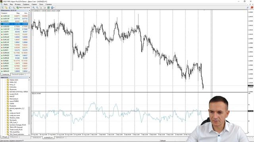Select the GBPAUD symbol row

tap(14, 71)
